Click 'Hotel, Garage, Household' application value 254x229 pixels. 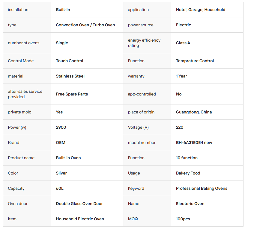tap(201, 10)
